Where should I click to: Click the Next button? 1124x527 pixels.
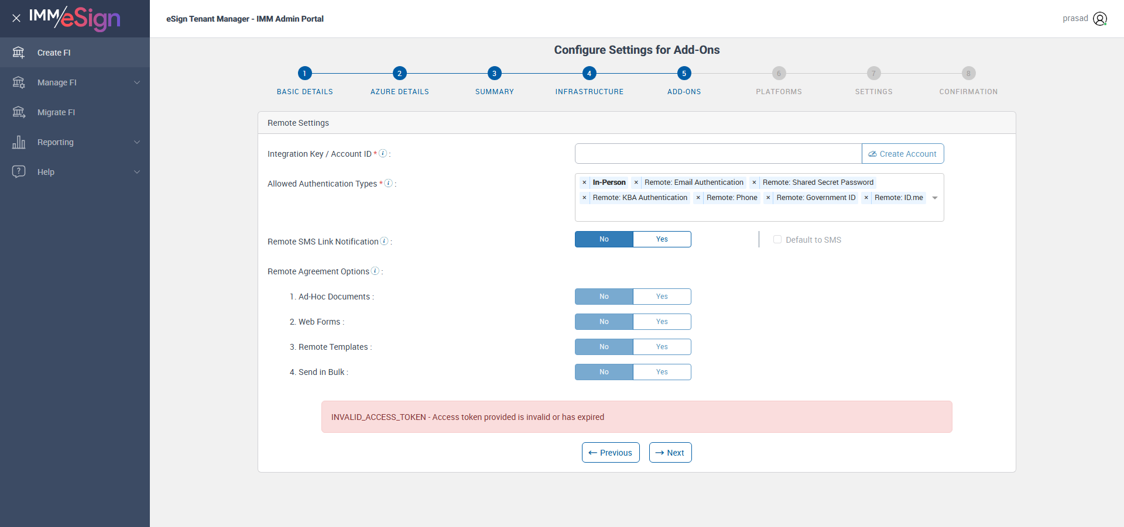pyautogui.click(x=670, y=453)
